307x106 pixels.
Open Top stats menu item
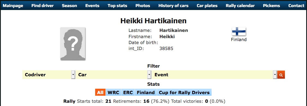117,6
